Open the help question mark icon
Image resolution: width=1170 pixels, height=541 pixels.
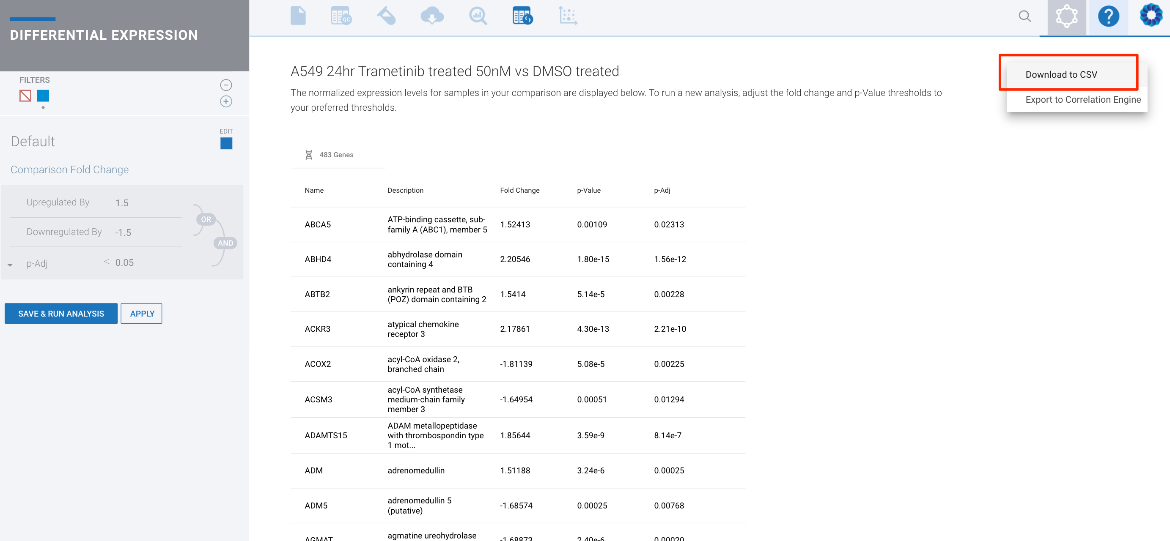coord(1108,16)
